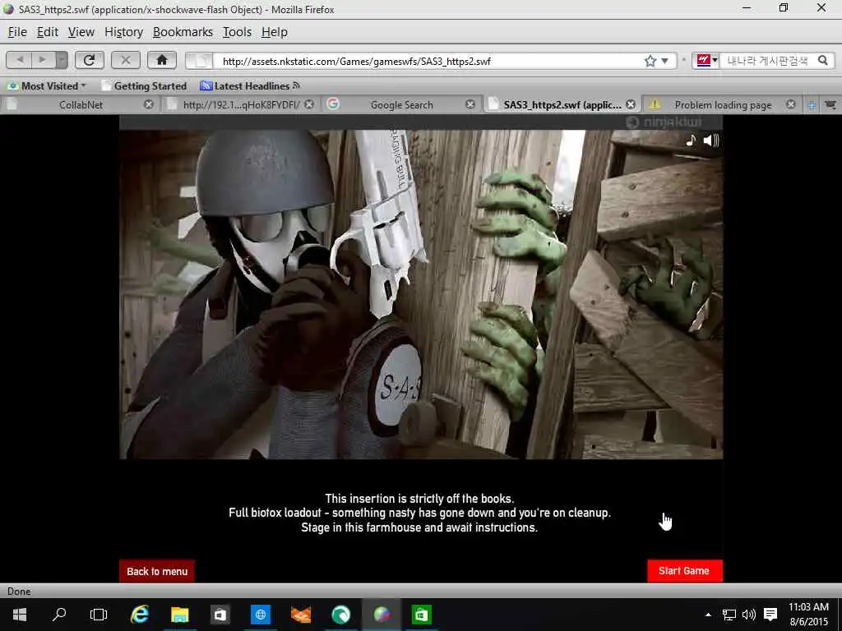842x631 pixels.
Task: Stop loading with the X button
Action: [126, 60]
